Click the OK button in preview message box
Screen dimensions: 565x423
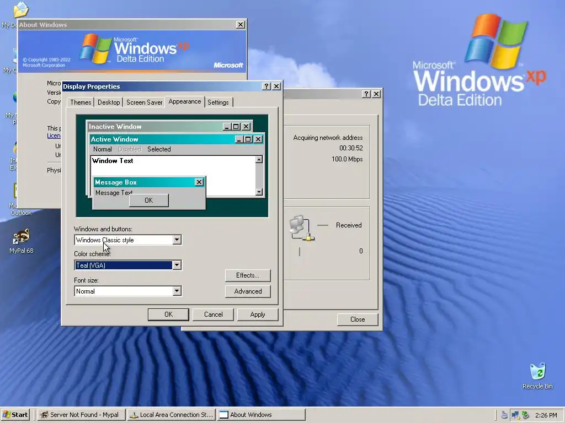149,200
